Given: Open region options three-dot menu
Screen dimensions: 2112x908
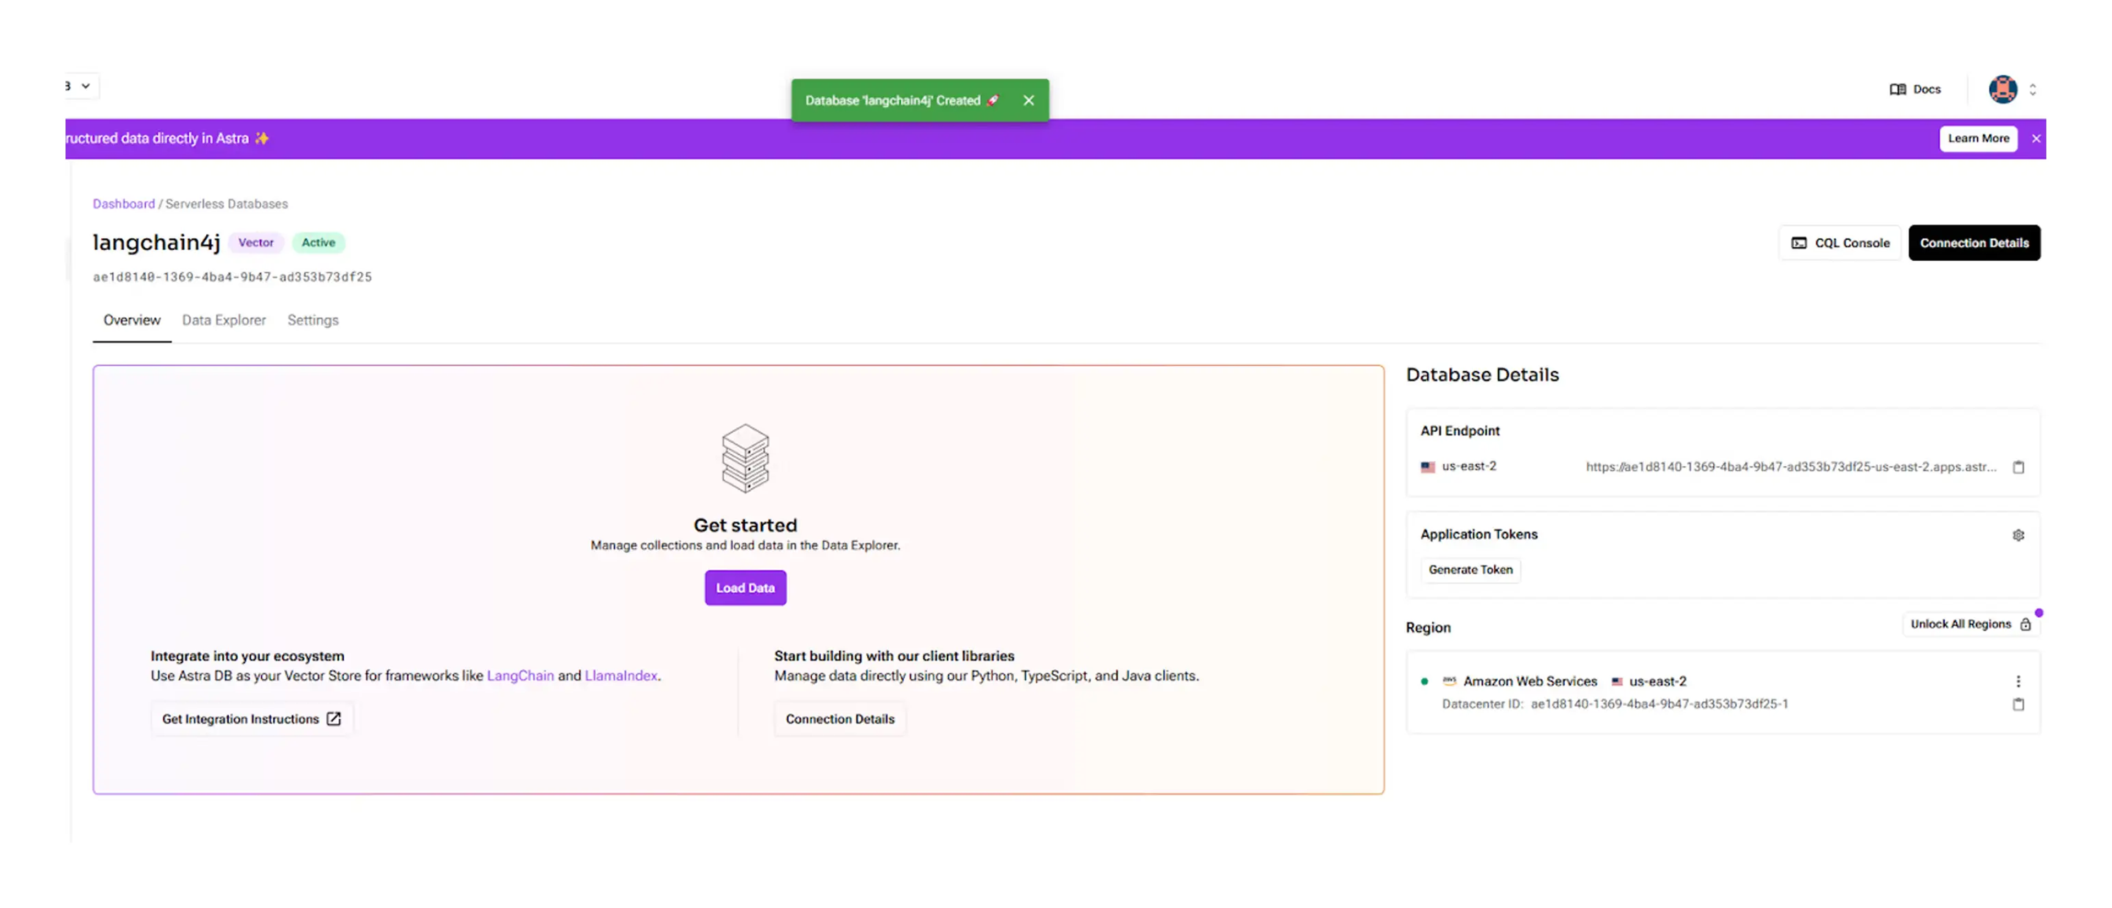Looking at the screenshot, I should 2018,681.
